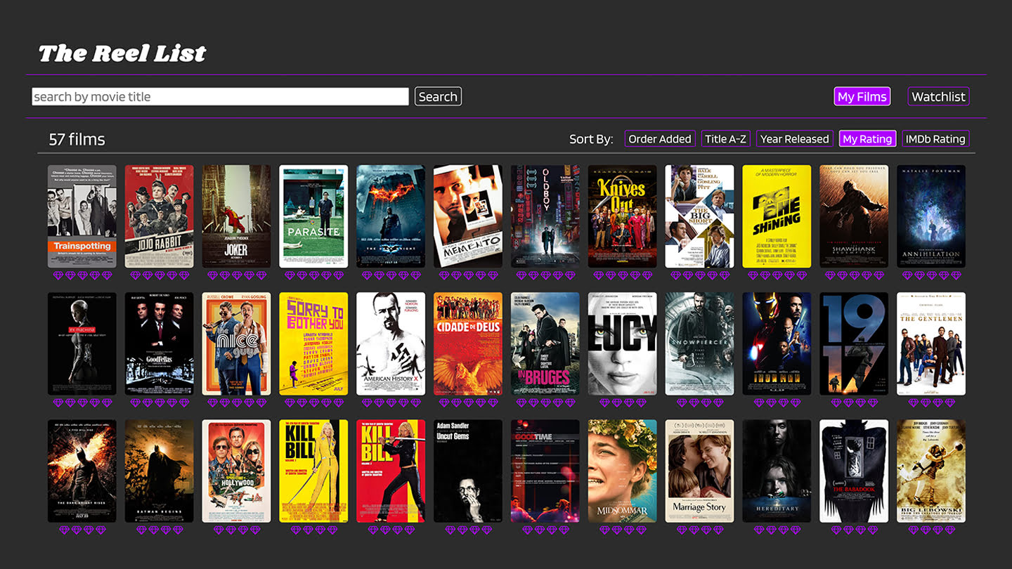This screenshot has height=569, width=1012.
Task: Click first diamond rating icon under Trainspotting
Action: [58, 275]
